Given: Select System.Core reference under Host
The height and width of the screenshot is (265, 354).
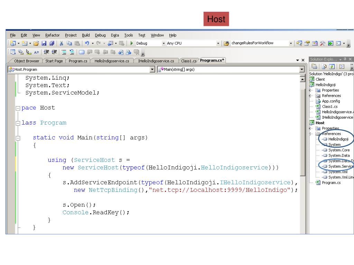Looking at the screenshot, I should point(339,150).
